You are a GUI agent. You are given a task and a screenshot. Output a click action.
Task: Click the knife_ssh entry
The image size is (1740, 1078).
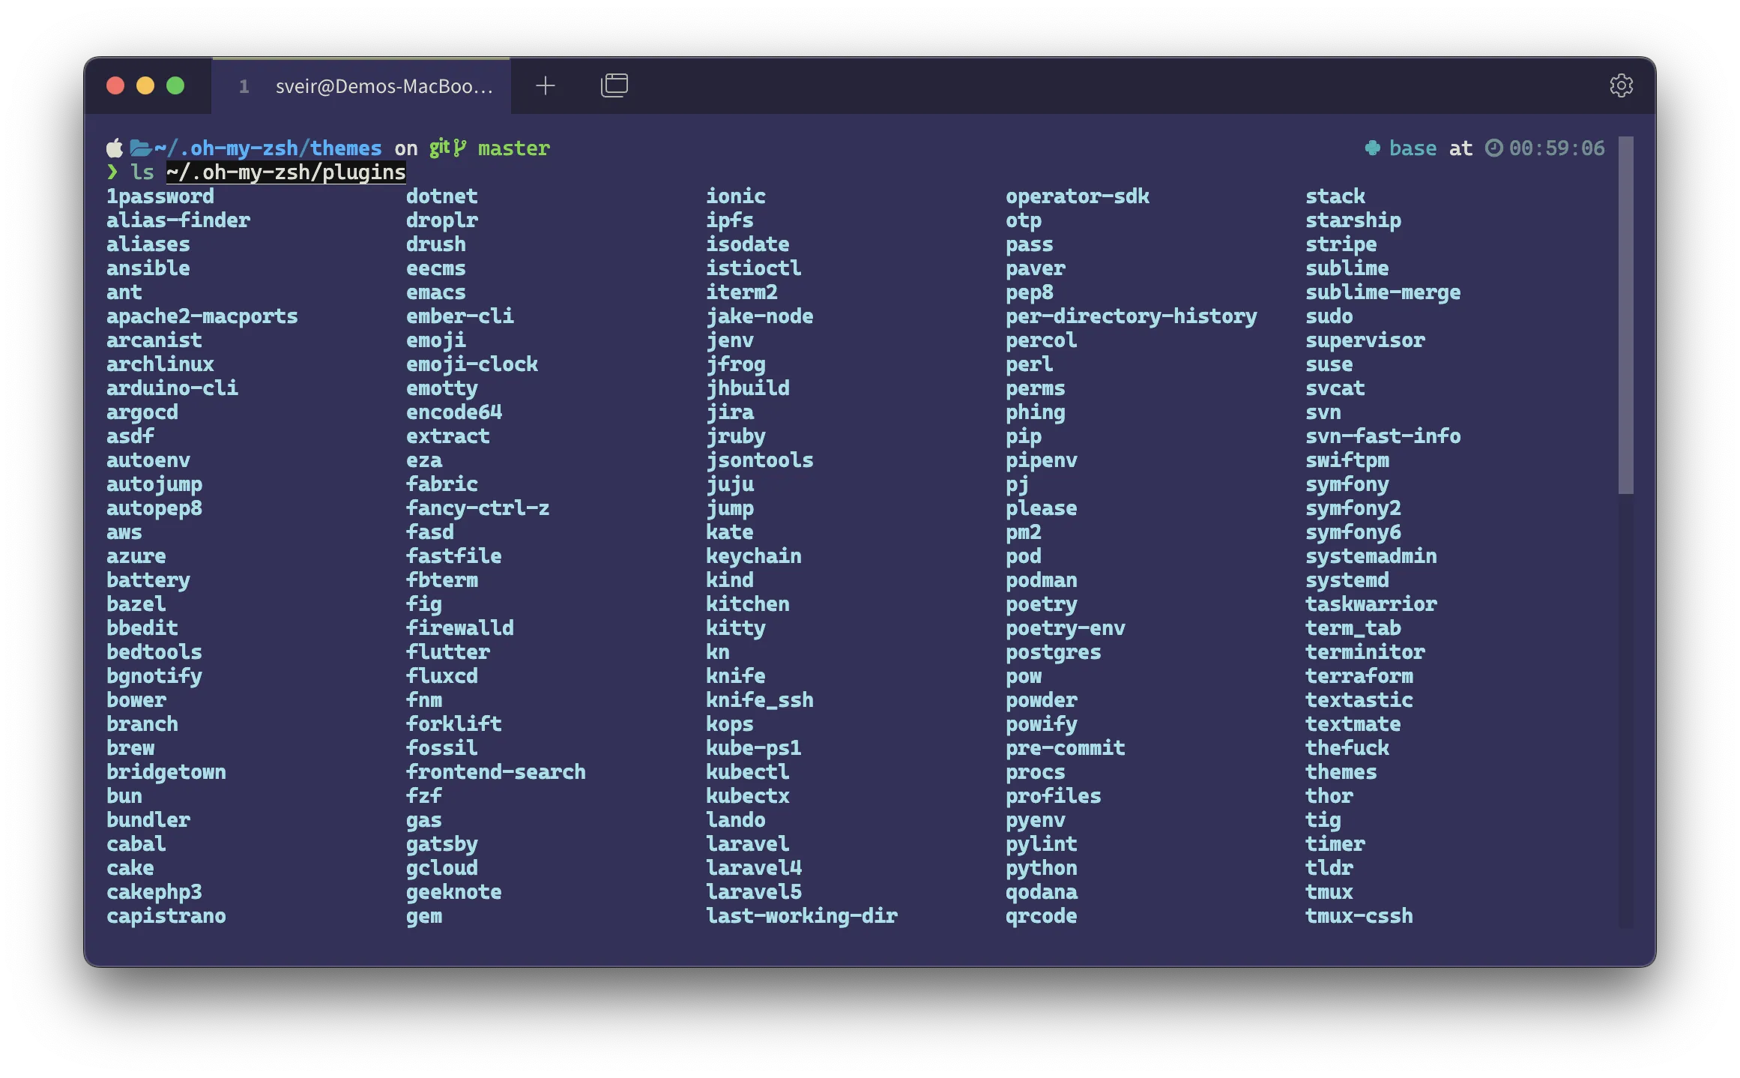[x=760, y=699]
